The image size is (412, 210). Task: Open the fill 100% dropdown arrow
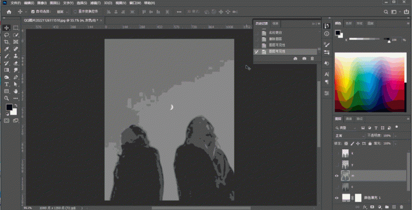coord(395,143)
